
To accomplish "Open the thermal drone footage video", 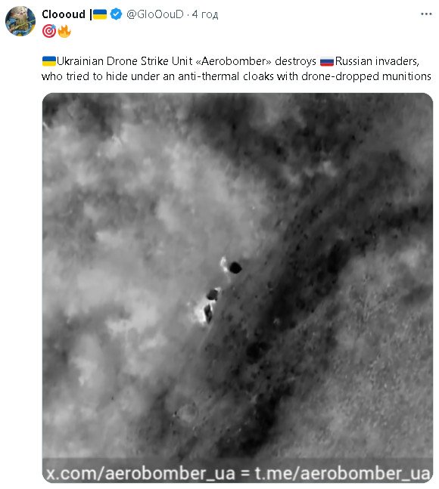I will pyautogui.click(x=238, y=287).
